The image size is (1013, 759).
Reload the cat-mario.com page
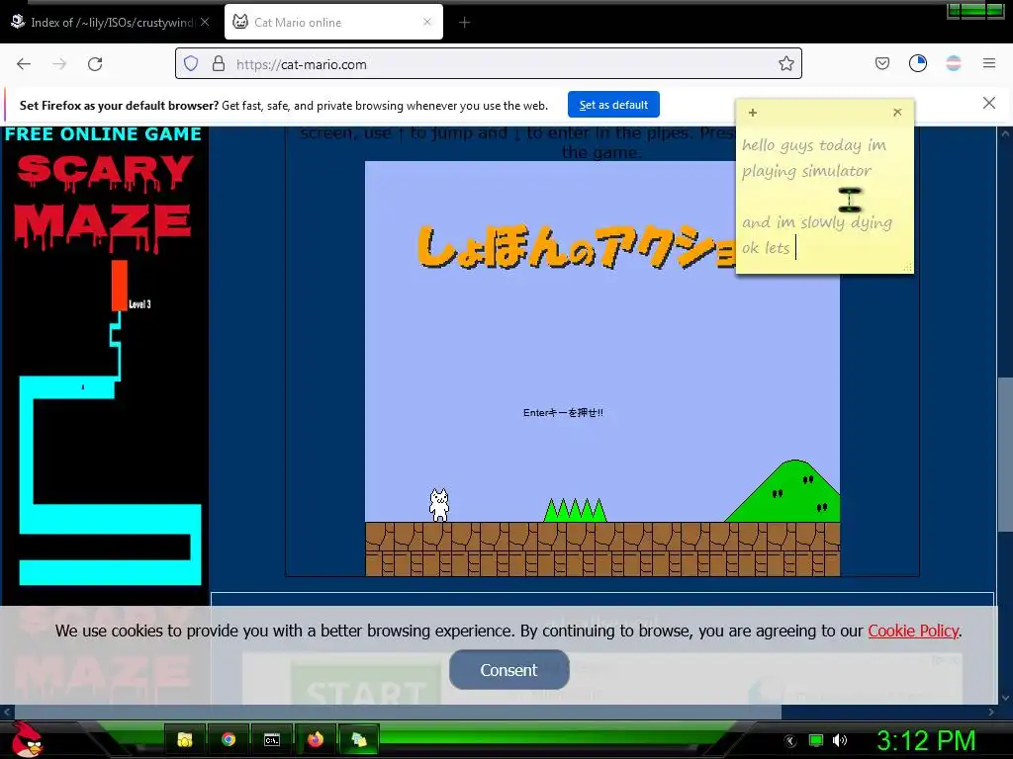(x=95, y=64)
